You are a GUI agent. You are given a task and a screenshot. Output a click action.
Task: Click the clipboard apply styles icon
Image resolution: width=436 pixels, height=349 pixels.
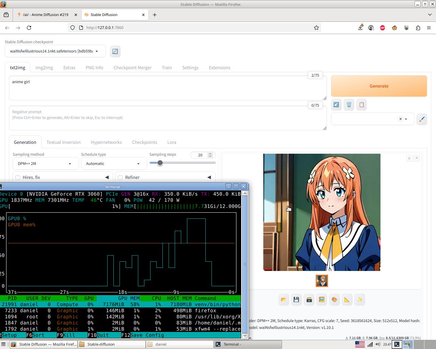(361, 105)
